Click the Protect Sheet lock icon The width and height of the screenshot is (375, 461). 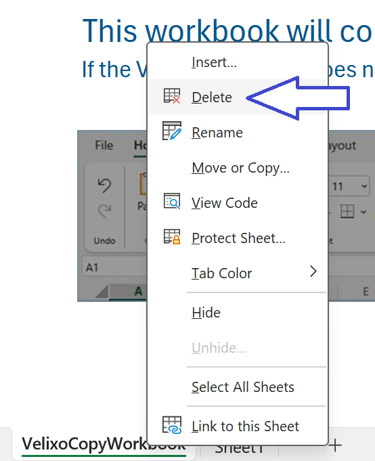172,237
